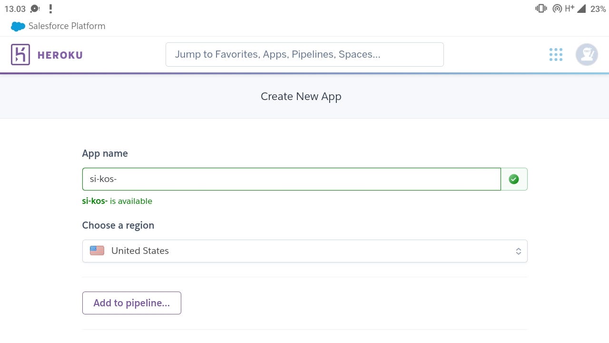The height and width of the screenshot is (343, 609).
Task: Click the United States flag icon
Action: click(x=97, y=251)
